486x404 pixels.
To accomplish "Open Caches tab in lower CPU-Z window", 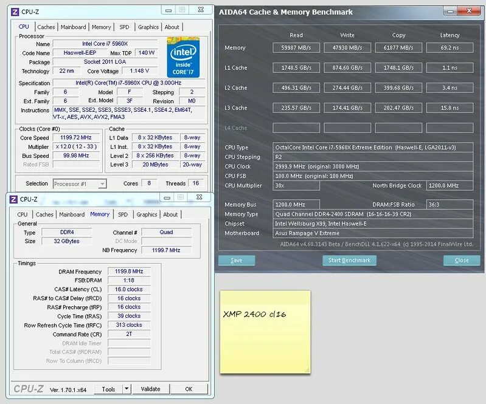I will pyautogui.click(x=44, y=214).
